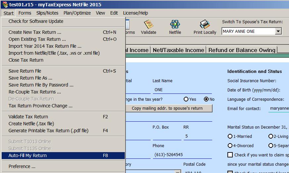Select Create Netfile (.tax file)
The width and height of the screenshot is (289, 173).
click(63, 124)
